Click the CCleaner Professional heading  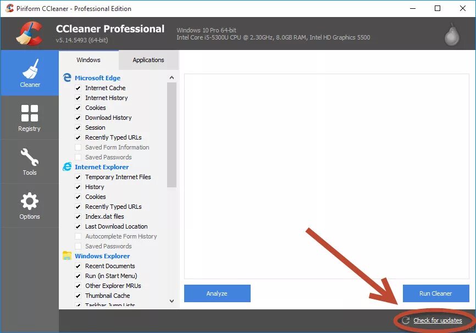[x=110, y=29]
